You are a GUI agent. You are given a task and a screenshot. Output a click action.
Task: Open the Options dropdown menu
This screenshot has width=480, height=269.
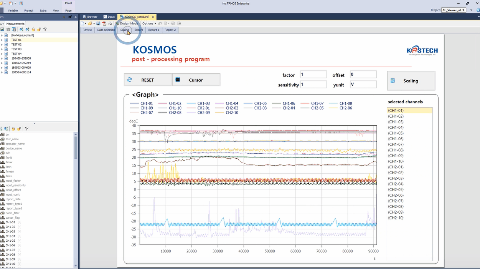point(149,23)
